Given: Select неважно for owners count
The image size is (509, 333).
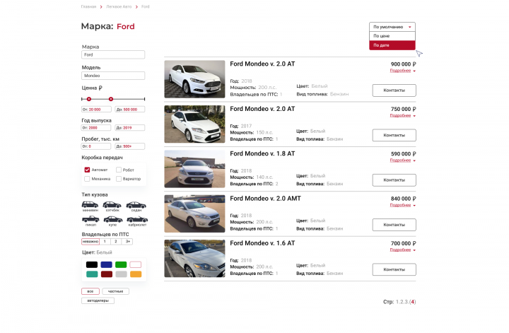Looking at the screenshot, I should (x=90, y=242).
